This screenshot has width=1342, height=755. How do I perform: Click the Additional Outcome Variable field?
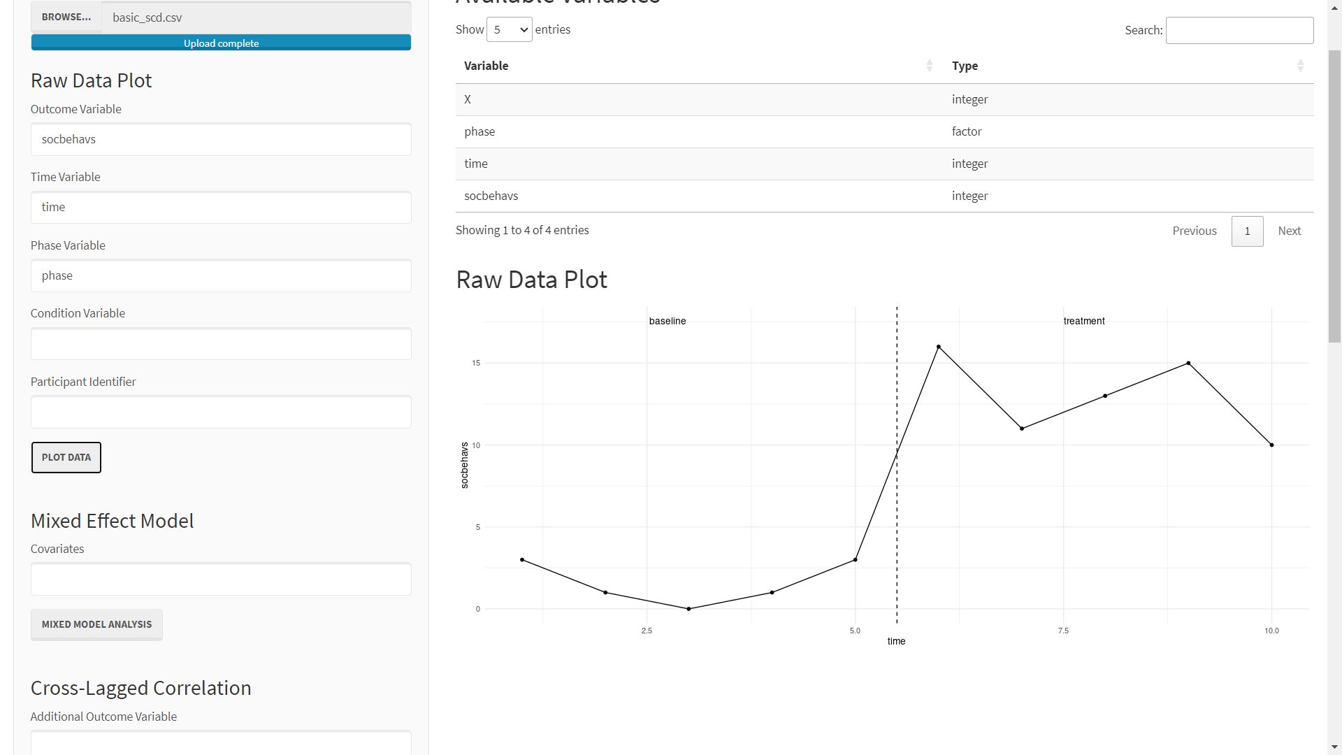221,742
